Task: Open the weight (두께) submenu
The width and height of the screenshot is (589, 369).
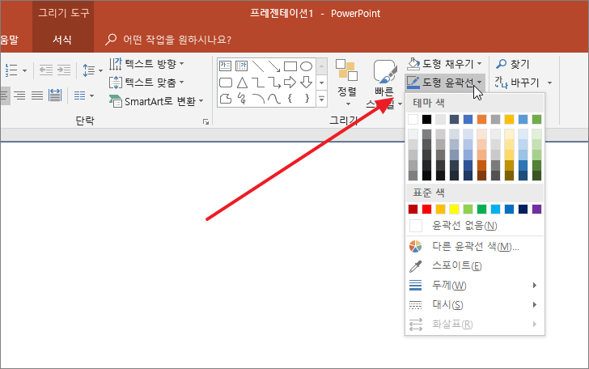Action: click(x=475, y=285)
